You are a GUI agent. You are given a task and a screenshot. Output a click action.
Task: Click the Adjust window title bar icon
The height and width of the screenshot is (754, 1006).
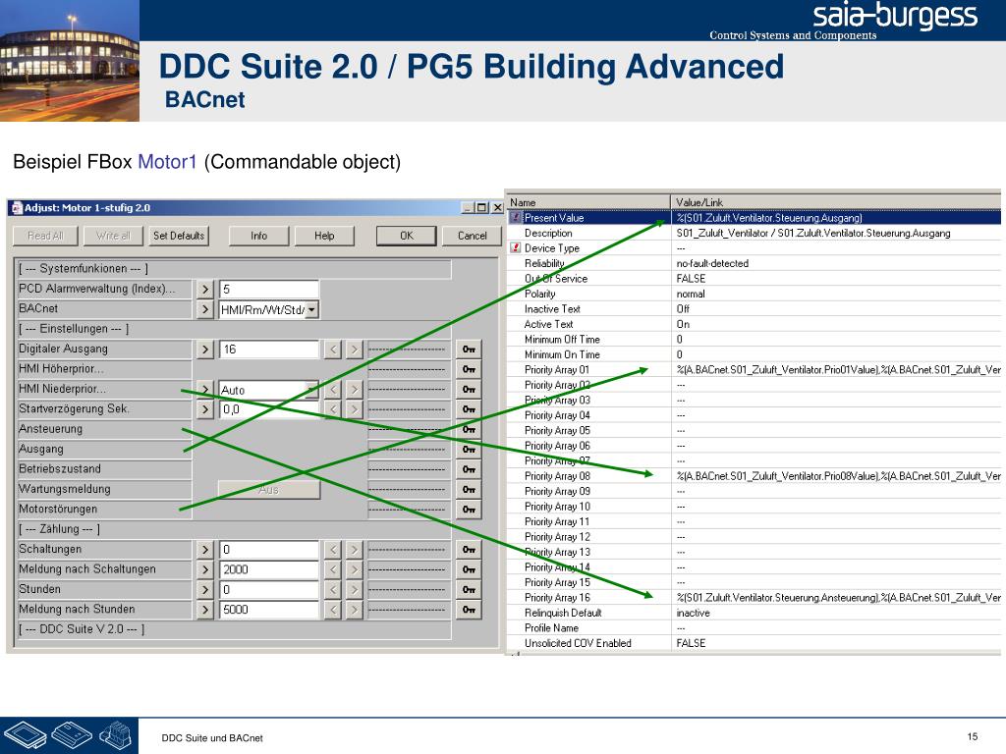pos(17,208)
